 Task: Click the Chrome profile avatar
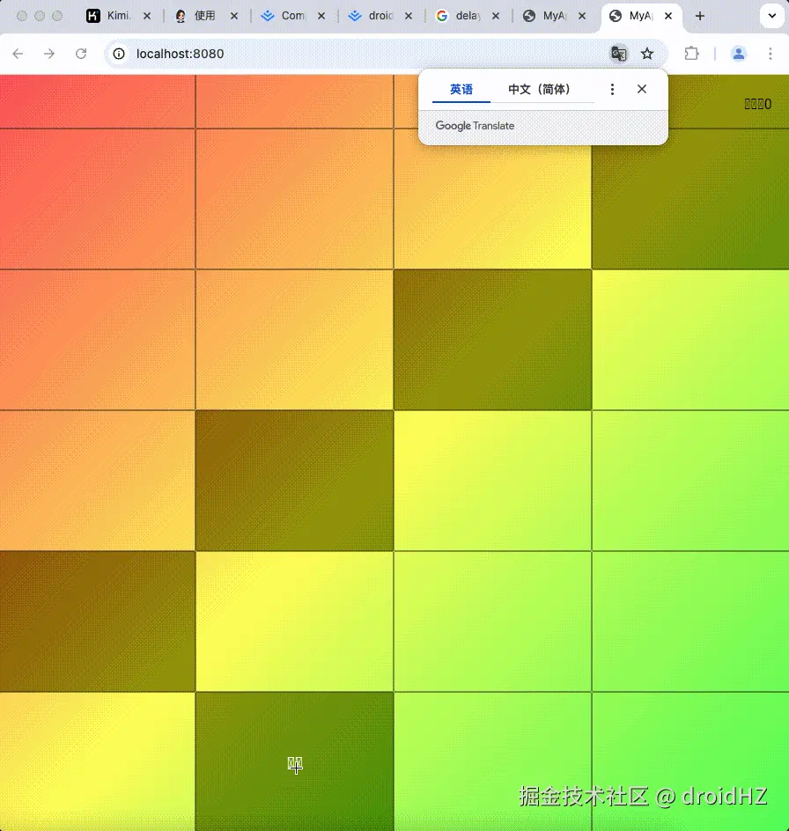tap(739, 54)
